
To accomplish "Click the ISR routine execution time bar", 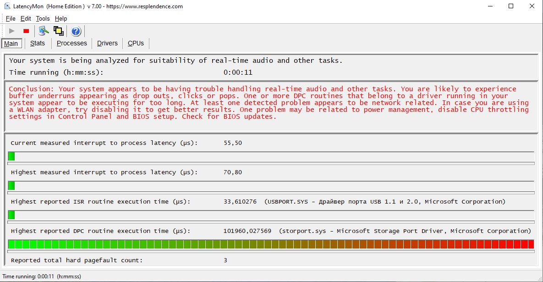I will pyautogui.click(x=271, y=215).
